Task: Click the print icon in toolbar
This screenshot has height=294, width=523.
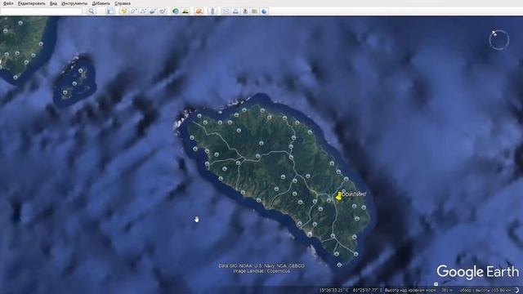Action: point(235,11)
